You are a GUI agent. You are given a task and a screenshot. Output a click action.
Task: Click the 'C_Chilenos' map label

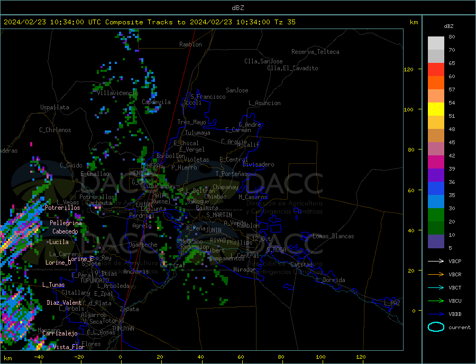point(55,130)
